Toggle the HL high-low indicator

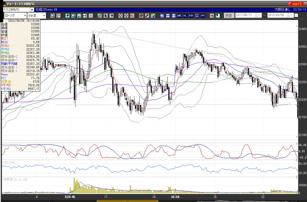pos(185,16)
